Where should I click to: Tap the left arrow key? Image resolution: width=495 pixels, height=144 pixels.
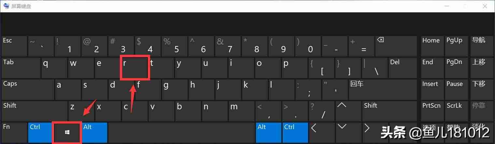point(321,132)
